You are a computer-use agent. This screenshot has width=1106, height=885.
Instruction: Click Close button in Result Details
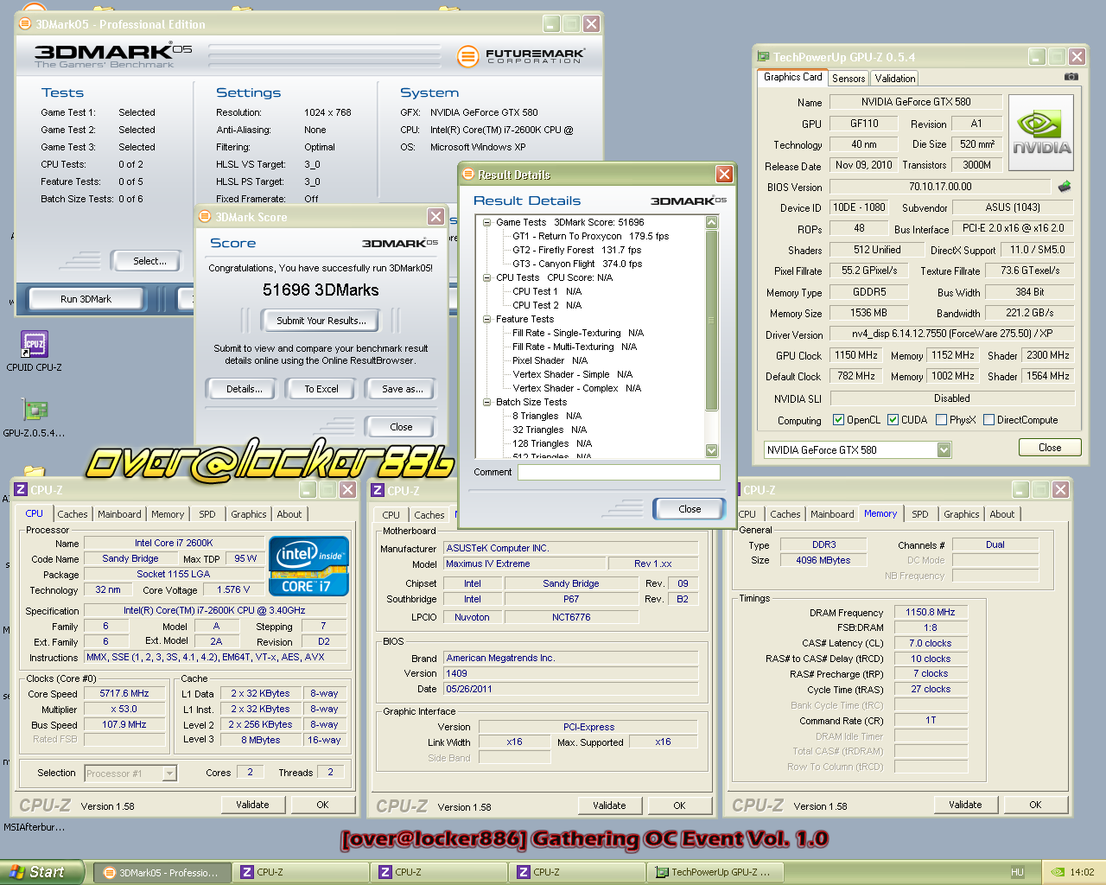[690, 509]
